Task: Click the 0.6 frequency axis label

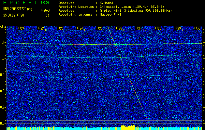Action: pos(3,123)
